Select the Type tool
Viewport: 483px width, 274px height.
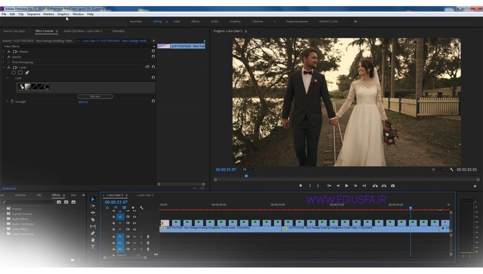93,247
